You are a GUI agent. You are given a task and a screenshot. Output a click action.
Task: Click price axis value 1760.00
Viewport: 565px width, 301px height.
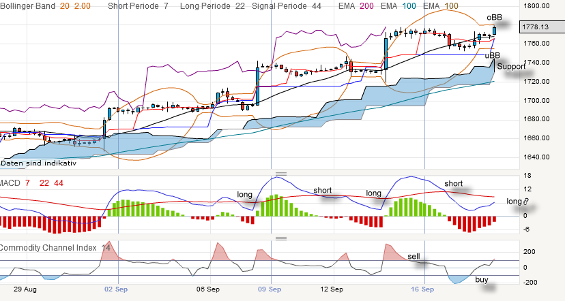click(x=536, y=44)
